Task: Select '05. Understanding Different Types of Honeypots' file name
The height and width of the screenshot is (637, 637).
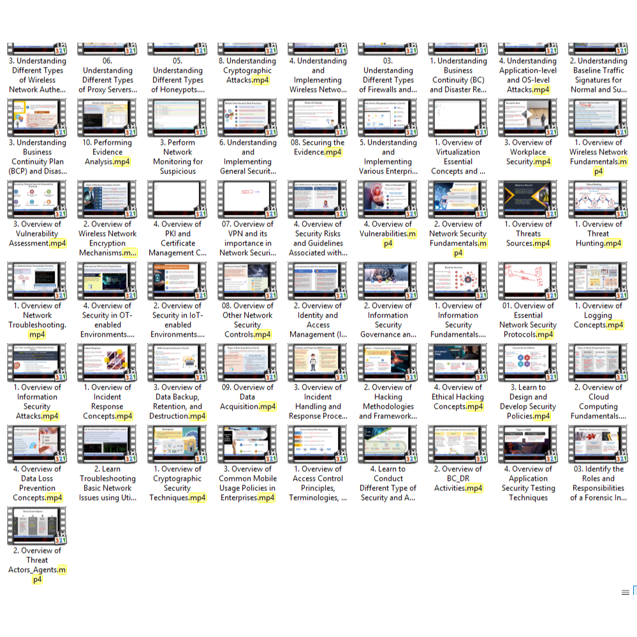Action: coord(178,75)
